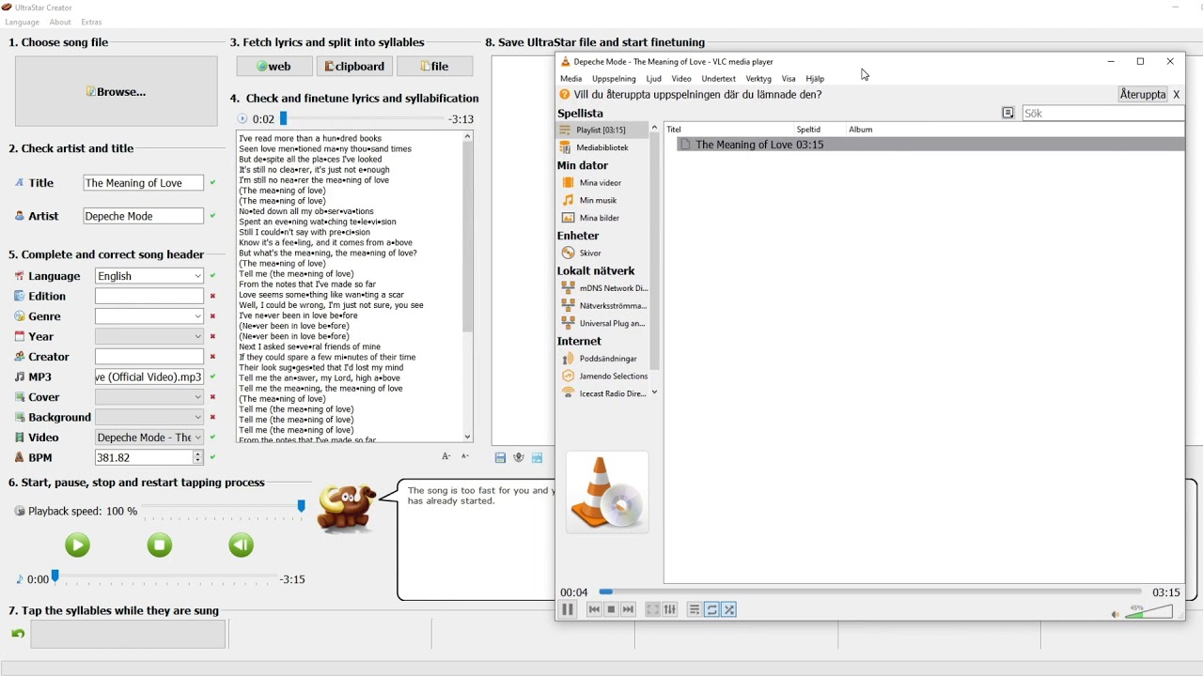Fetch lyrics from a file

[434, 66]
